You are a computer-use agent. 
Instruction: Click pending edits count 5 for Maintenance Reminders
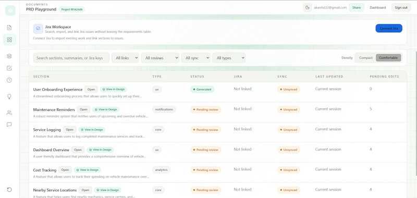coord(371,109)
